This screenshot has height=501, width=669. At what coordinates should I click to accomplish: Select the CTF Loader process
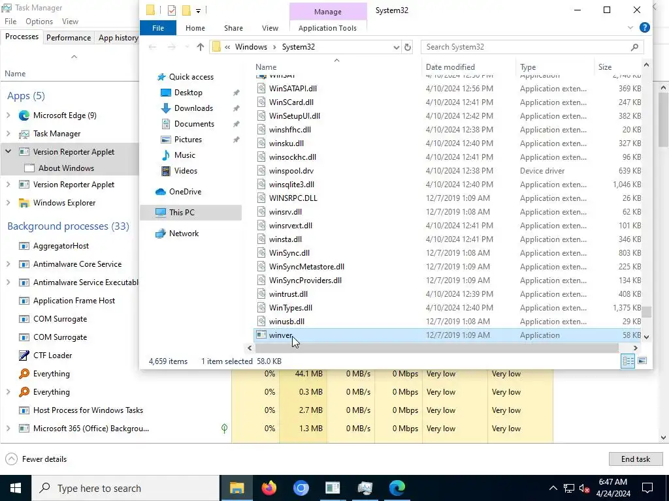coord(52,356)
